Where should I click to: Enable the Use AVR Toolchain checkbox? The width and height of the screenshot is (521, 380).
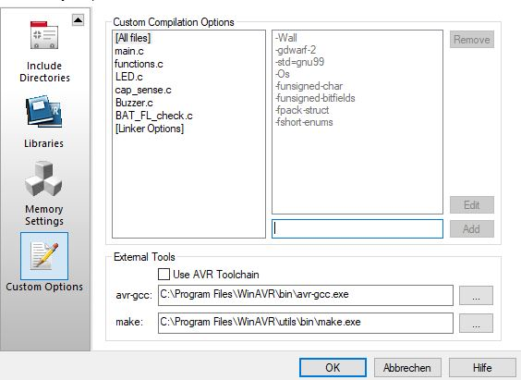coord(164,275)
